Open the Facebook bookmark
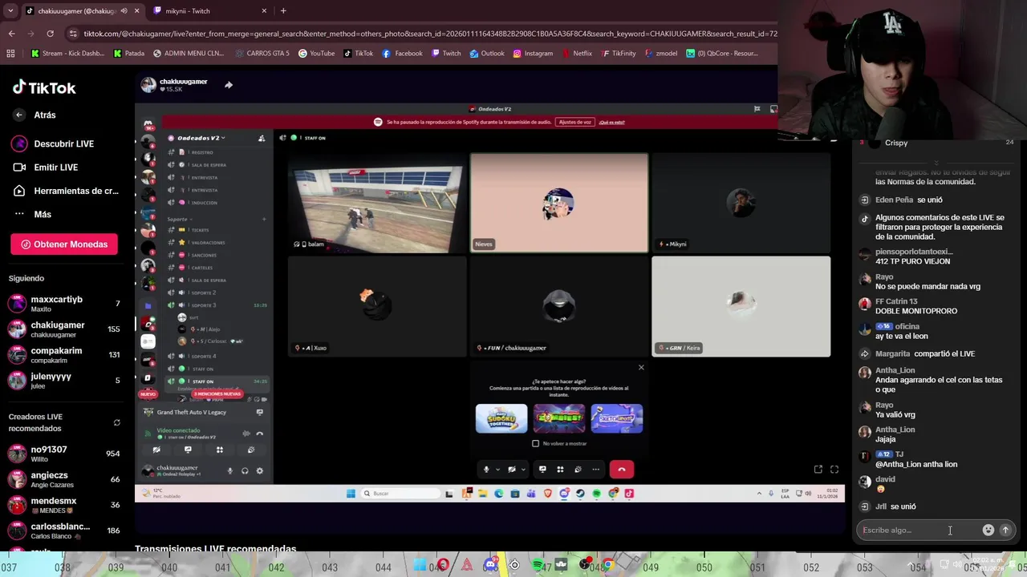The height and width of the screenshot is (577, 1027). click(x=402, y=54)
